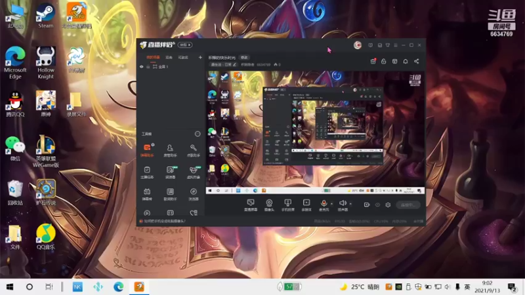The height and width of the screenshot is (295, 525).
Task: Open 腾讯QQ desktop shortcut
Action: coord(15,104)
